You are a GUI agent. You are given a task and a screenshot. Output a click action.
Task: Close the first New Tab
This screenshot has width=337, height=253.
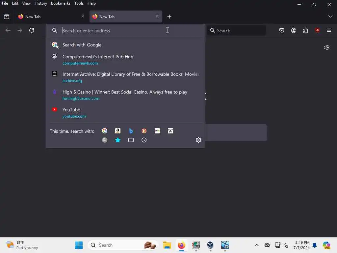[83, 16]
